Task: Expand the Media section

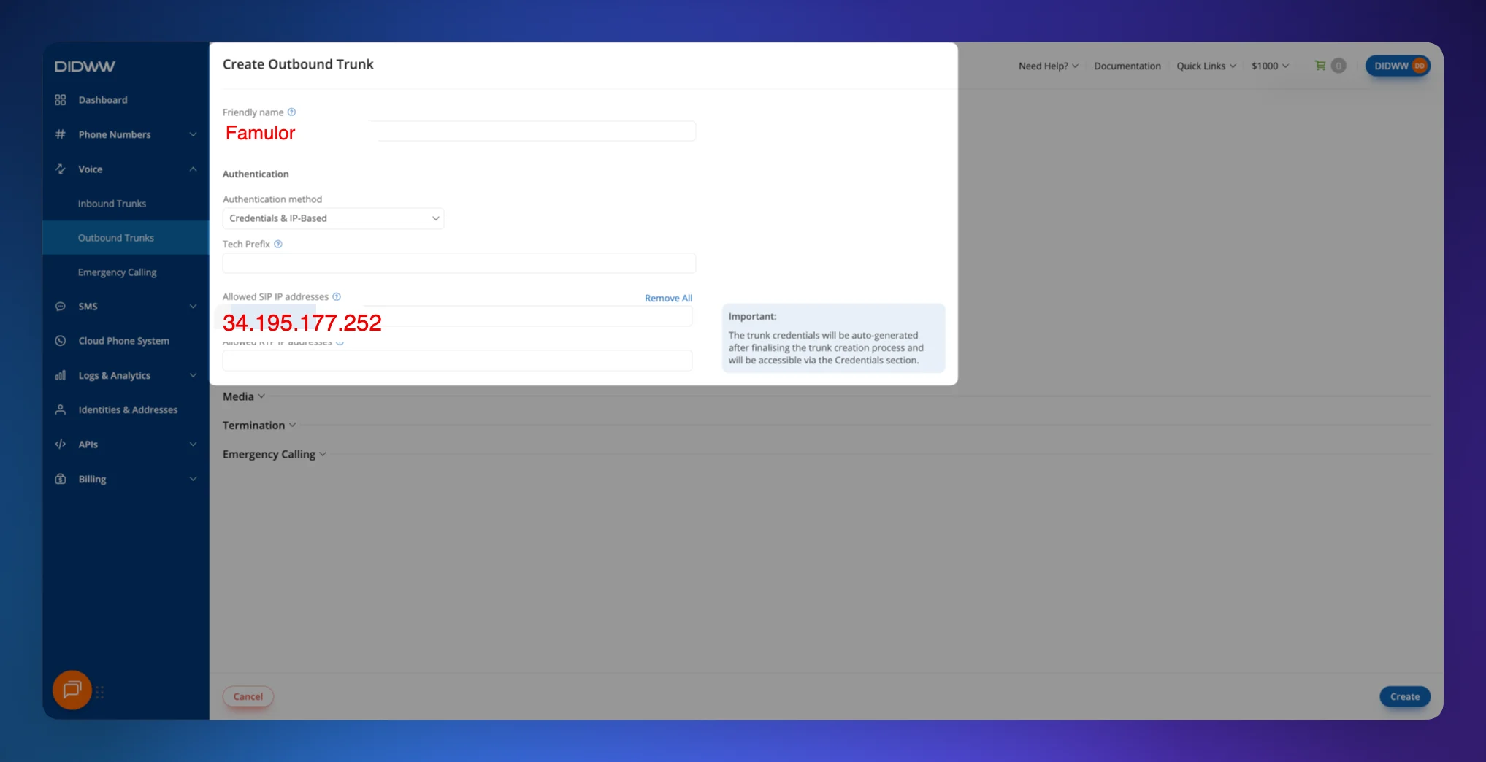Action: pyautogui.click(x=243, y=396)
